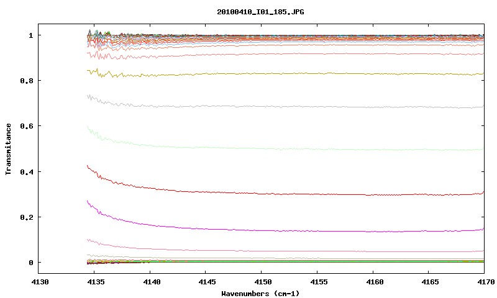497x298 pixels.
Task: Click the x-axis tick label 4170
Action: tap(486, 281)
